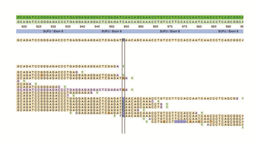Viewport: 258px width, 147px height.
Task: Select highlighted C in the consensus row
Action: click(124, 40)
